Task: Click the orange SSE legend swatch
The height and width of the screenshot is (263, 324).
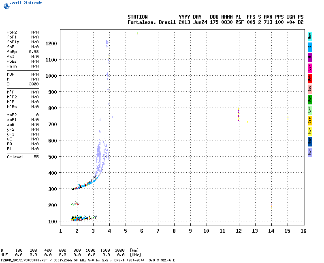Action: tap(310, 120)
